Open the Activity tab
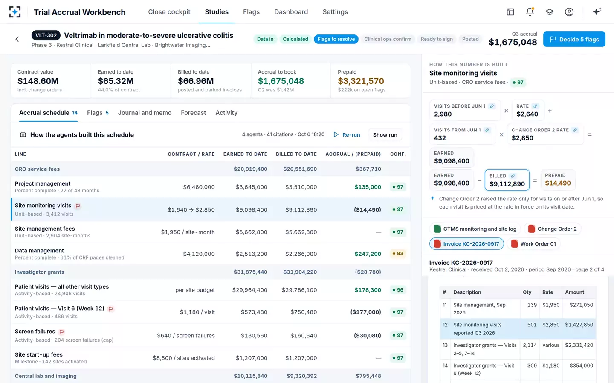 click(x=226, y=113)
